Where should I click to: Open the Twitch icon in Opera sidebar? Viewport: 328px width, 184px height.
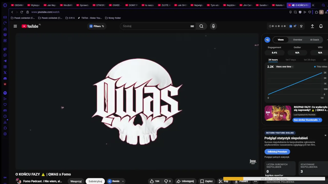[x=5, y=49]
